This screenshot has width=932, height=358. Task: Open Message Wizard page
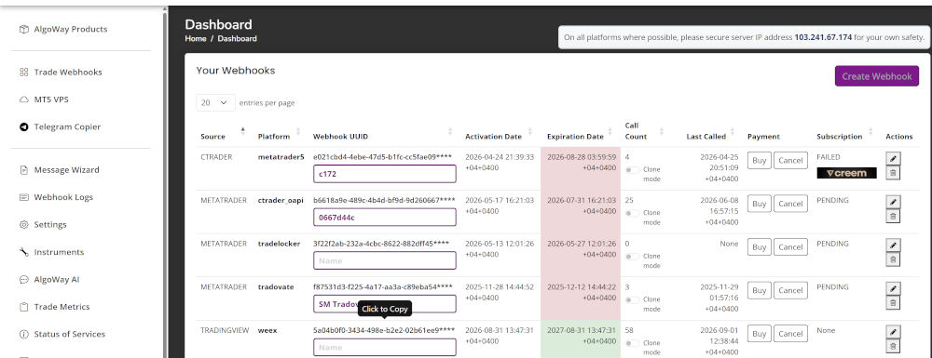(60, 170)
